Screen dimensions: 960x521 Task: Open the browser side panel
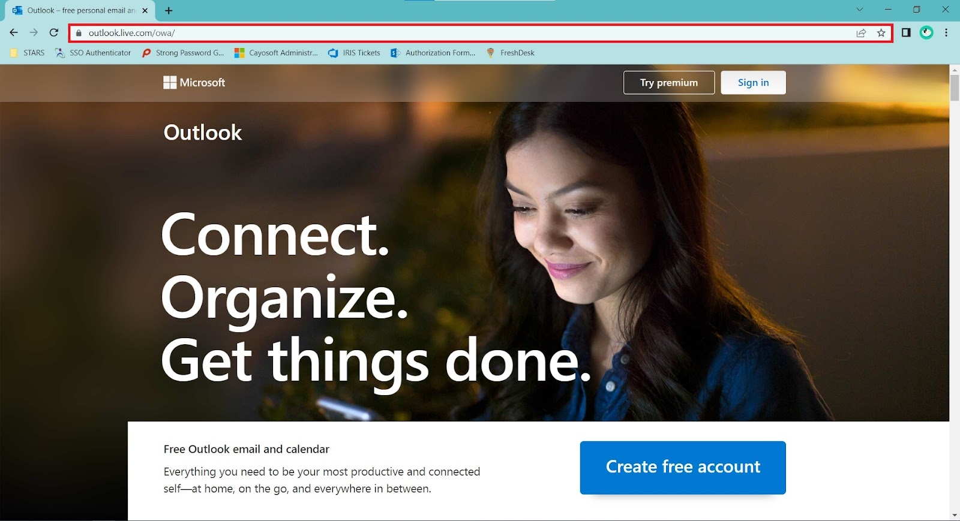[x=906, y=32]
